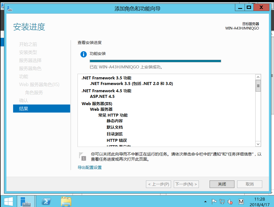Image resolution: width=274 pixels, height=207 pixels.
Task: Click the HTTP 错误 entry
Action: coord(117,141)
